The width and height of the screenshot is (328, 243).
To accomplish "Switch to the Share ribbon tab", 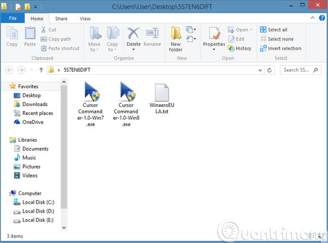I will [61, 19].
